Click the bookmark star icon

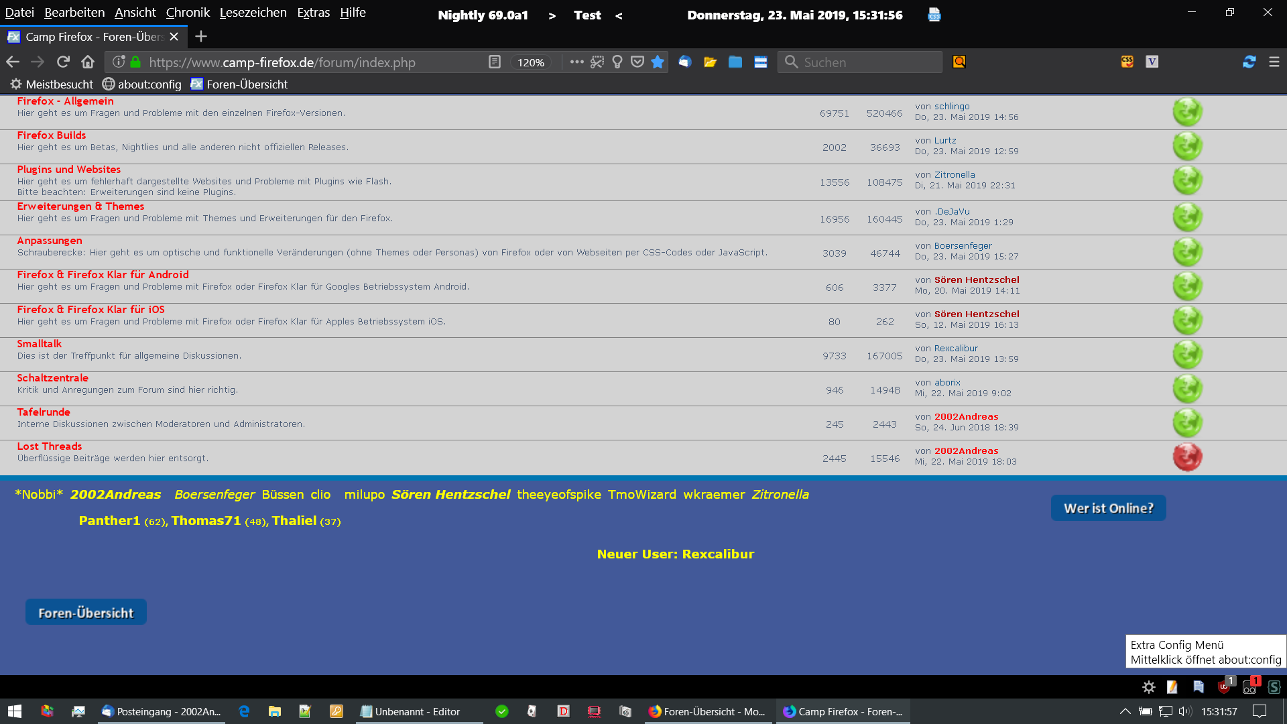(x=658, y=62)
